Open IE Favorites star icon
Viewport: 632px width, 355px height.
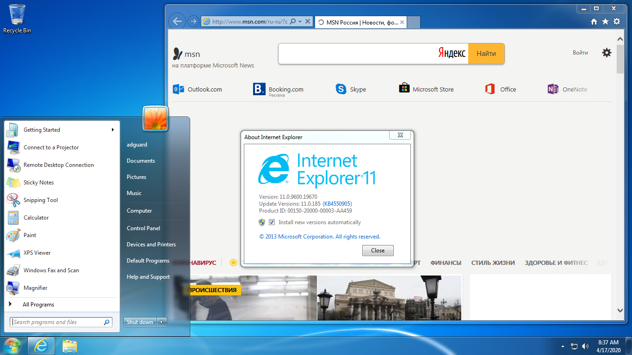[605, 22]
